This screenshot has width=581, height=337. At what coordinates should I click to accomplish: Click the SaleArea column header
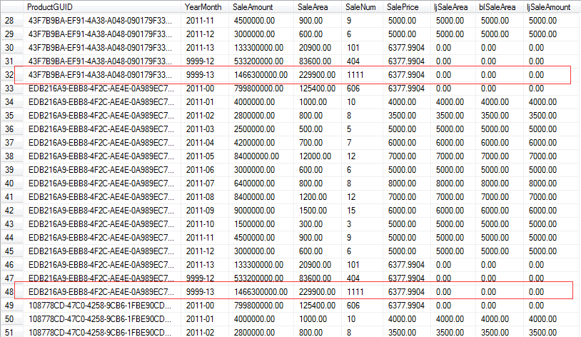coord(313,7)
